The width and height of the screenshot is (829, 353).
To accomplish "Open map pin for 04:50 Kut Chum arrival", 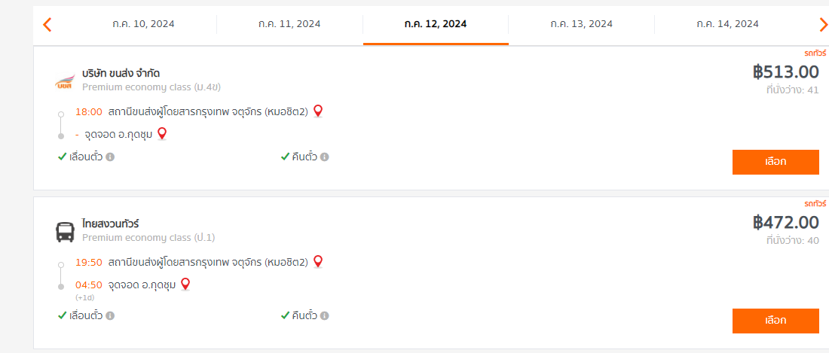I will tap(185, 285).
